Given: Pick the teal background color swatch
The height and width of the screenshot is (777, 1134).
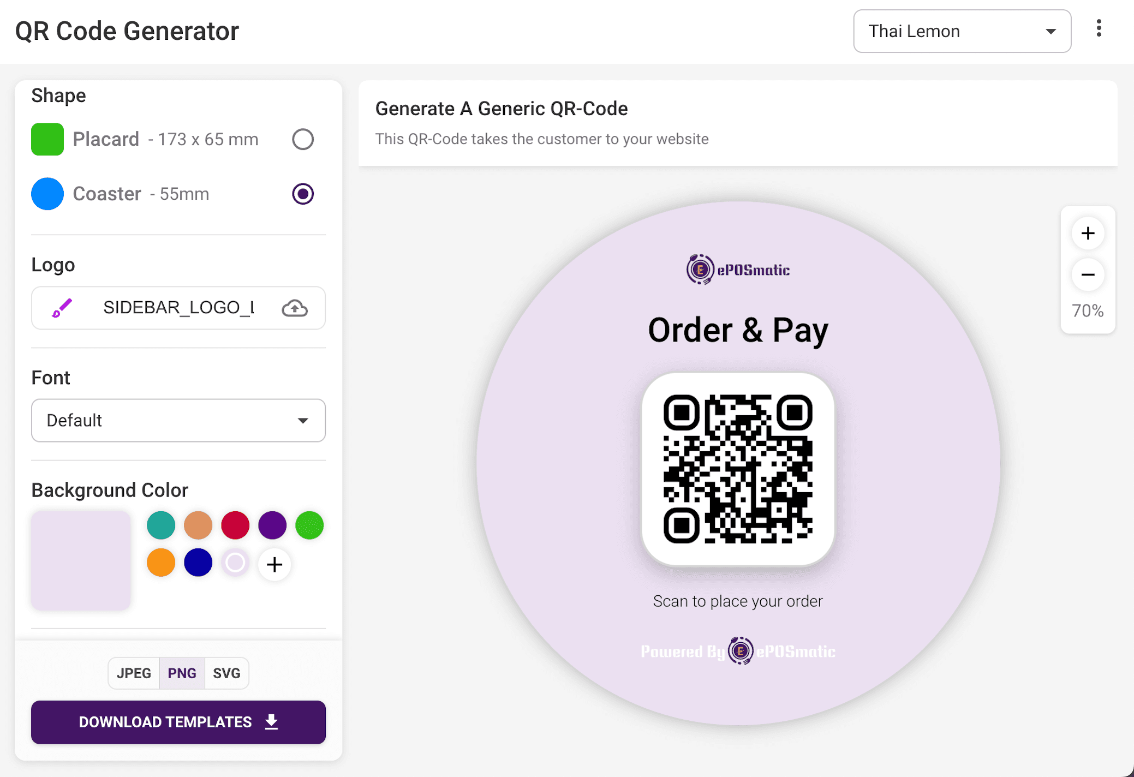Looking at the screenshot, I should pyautogui.click(x=161, y=525).
